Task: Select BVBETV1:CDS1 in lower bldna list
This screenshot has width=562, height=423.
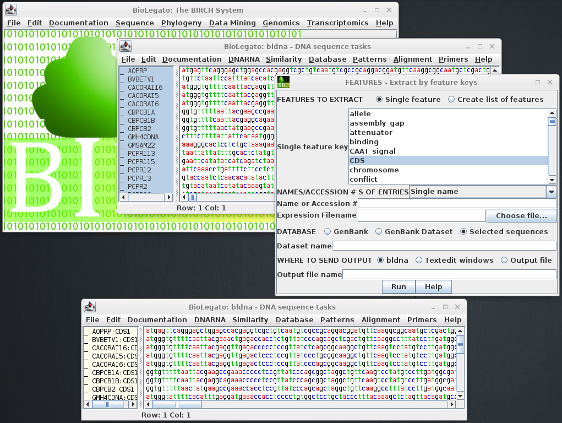Action: [x=111, y=339]
